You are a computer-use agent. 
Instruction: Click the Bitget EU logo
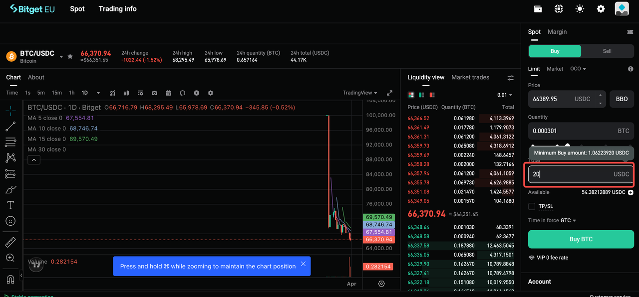[x=32, y=9]
